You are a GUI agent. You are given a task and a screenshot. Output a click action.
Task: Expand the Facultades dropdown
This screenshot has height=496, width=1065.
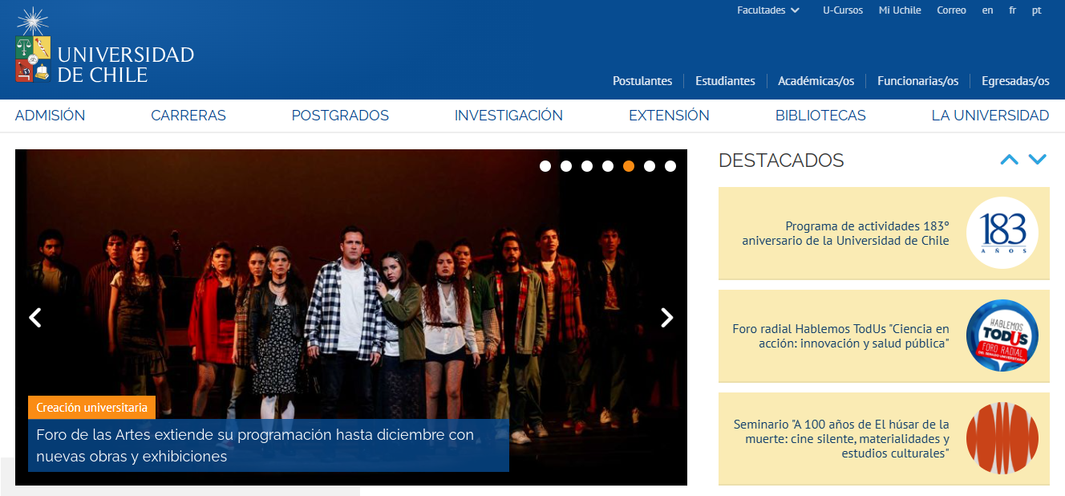pyautogui.click(x=768, y=10)
